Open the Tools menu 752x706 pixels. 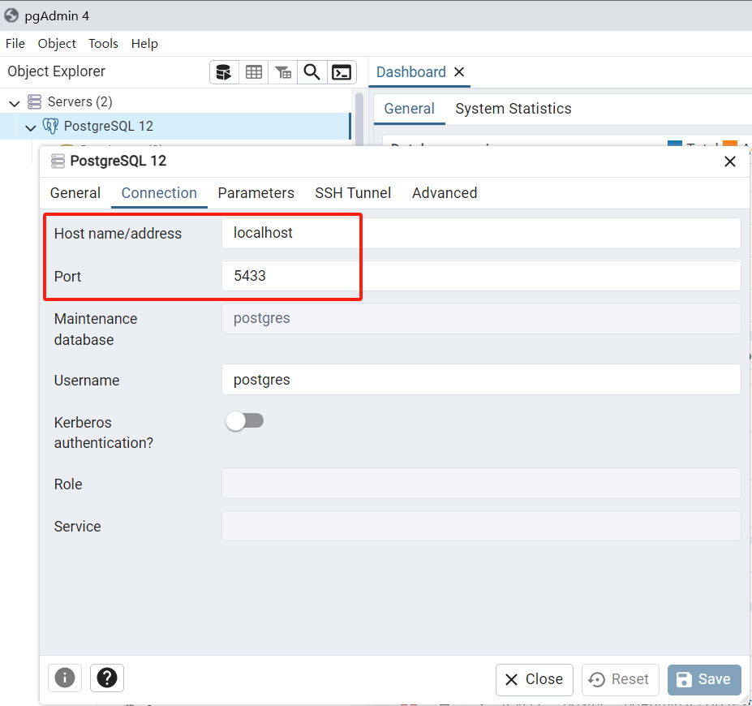tap(103, 44)
